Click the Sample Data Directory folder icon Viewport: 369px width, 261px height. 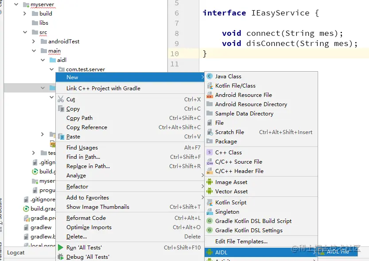(210, 113)
